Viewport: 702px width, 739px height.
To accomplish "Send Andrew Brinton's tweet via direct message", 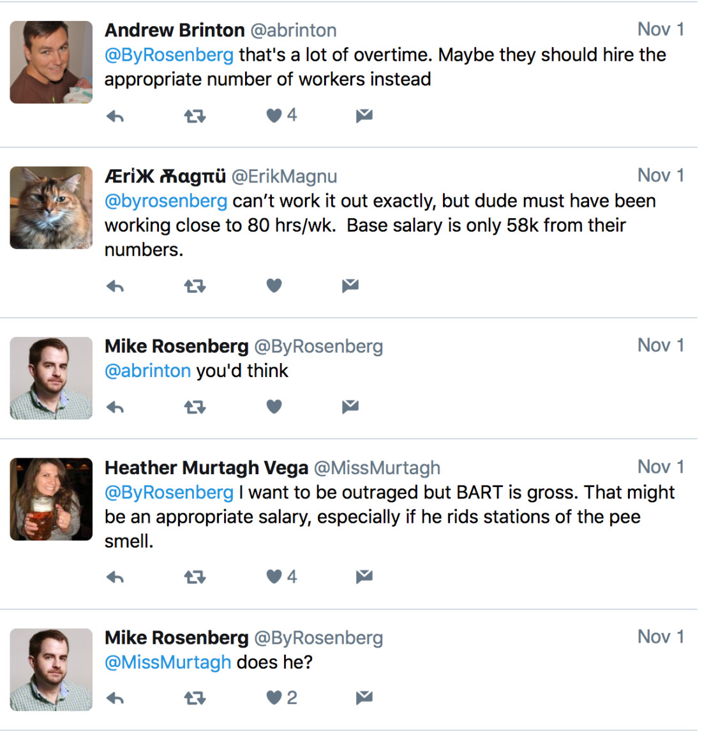I will click(364, 116).
